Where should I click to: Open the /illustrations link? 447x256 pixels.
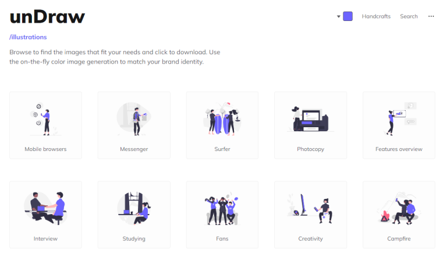[28, 37]
